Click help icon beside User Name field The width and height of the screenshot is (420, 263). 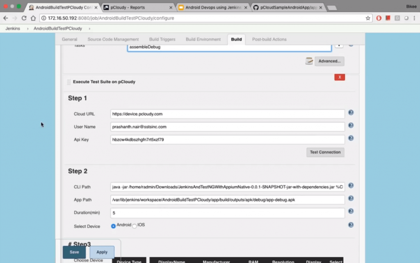(351, 126)
